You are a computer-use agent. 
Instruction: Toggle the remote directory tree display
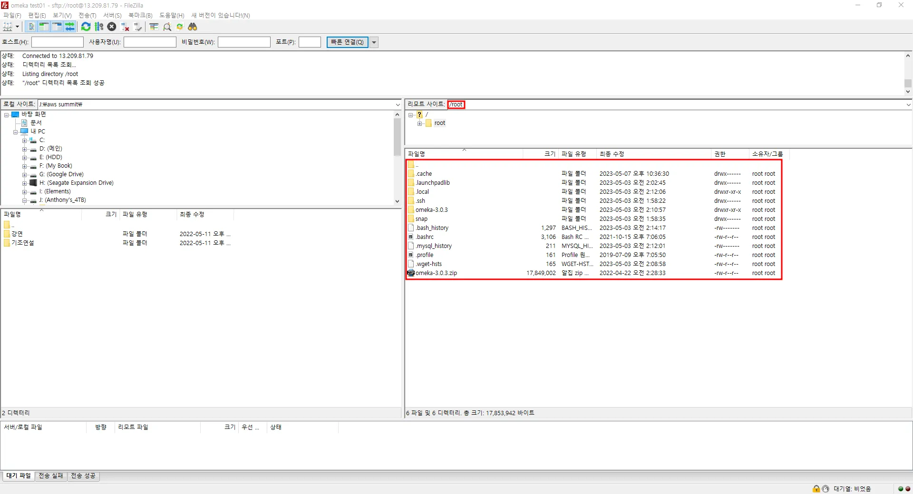coord(57,27)
